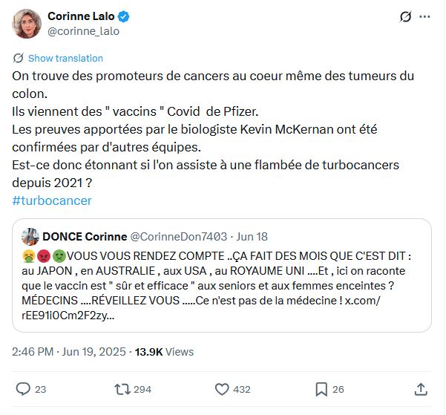This screenshot has height=415, width=446.
Task: Click the Corinne Lalo display name
Action: (x=72, y=16)
